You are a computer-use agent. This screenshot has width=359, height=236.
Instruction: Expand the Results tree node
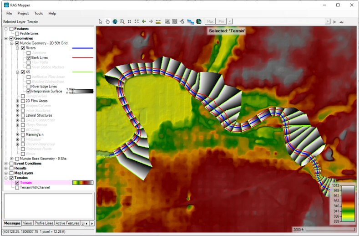[6, 168]
